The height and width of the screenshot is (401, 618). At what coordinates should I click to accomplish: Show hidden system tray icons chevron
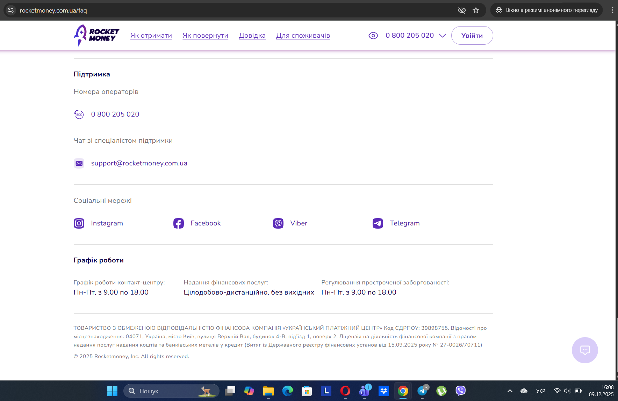[510, 391]
